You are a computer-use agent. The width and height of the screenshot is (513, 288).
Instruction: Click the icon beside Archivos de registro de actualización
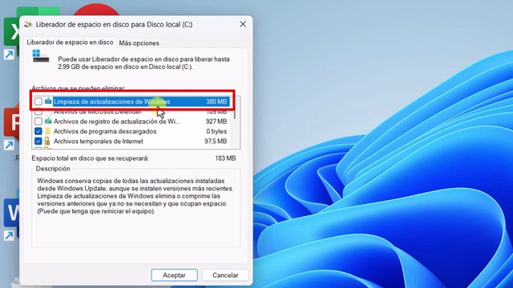[x=48, y=121]
